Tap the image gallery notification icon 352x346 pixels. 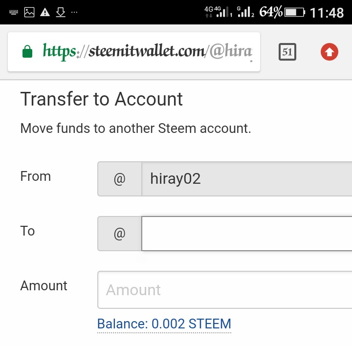tap(29, 12)
